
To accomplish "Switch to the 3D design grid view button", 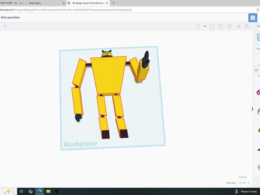I will (253, 17).
